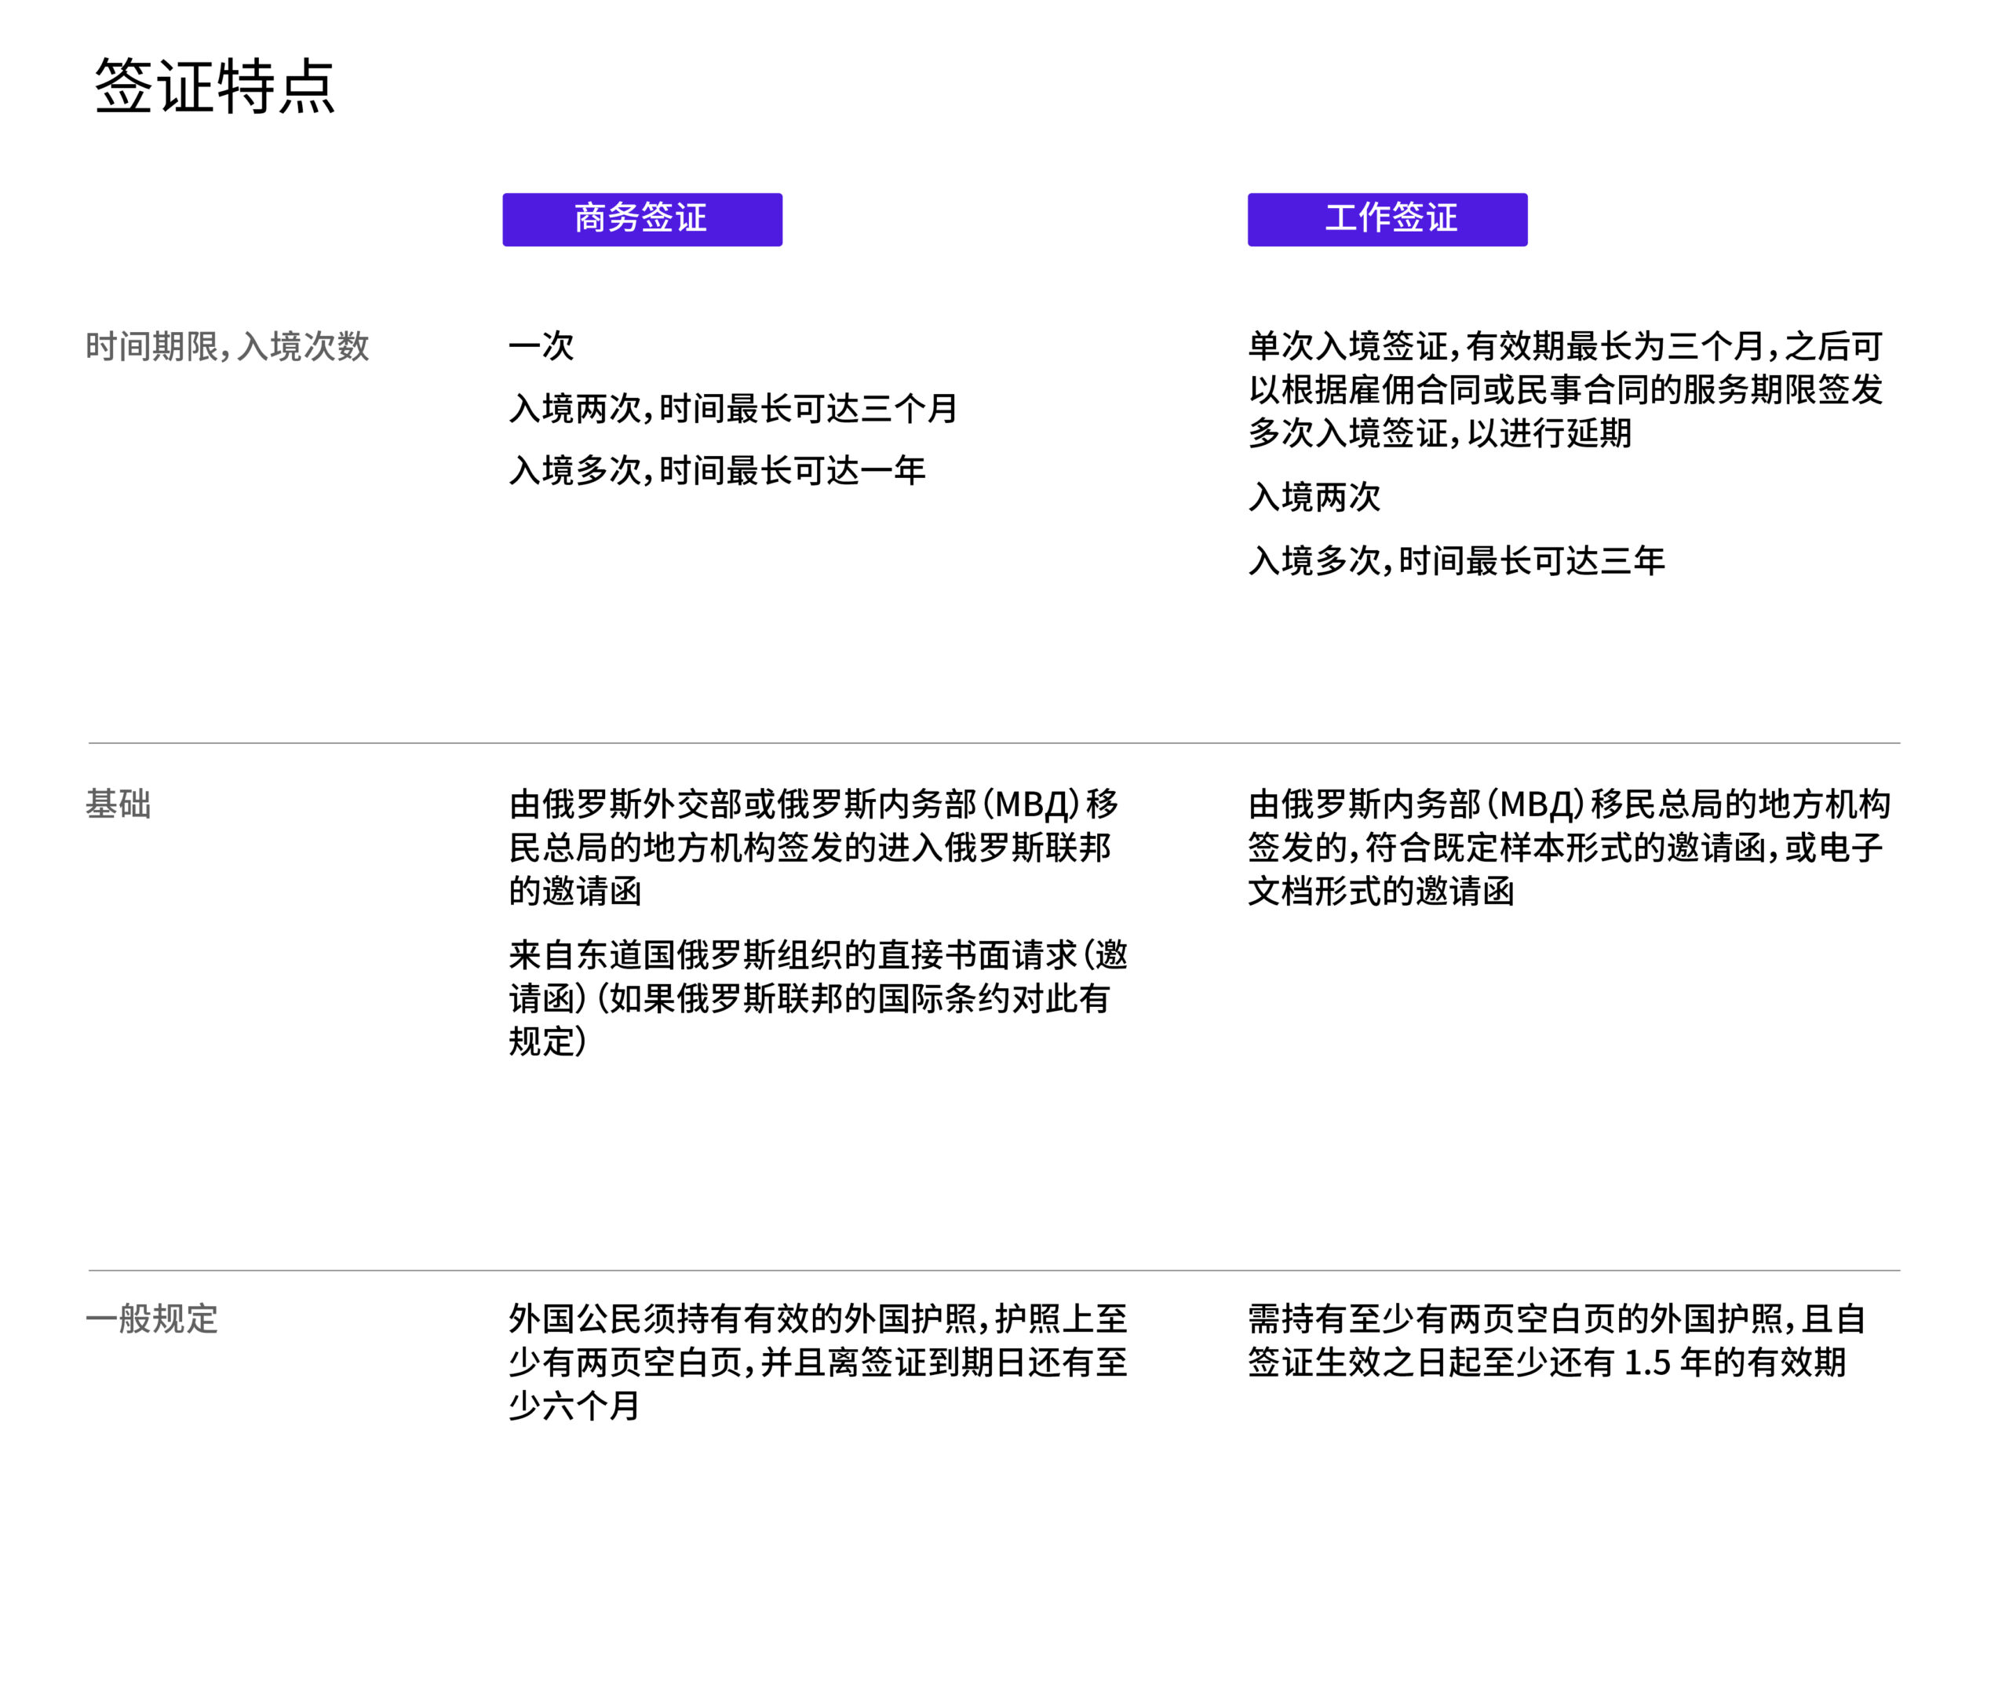Click the 一次 entry under business visa
The height and width of the screenshot is (1707, 2009).
tap(541, 346)
